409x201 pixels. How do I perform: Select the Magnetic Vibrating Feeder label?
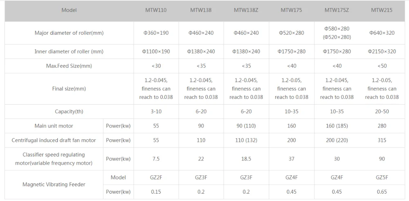(x=54, y=185)
